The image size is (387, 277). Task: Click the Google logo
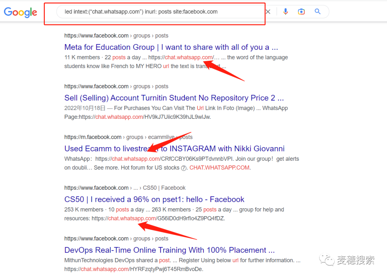pos(20,12)
